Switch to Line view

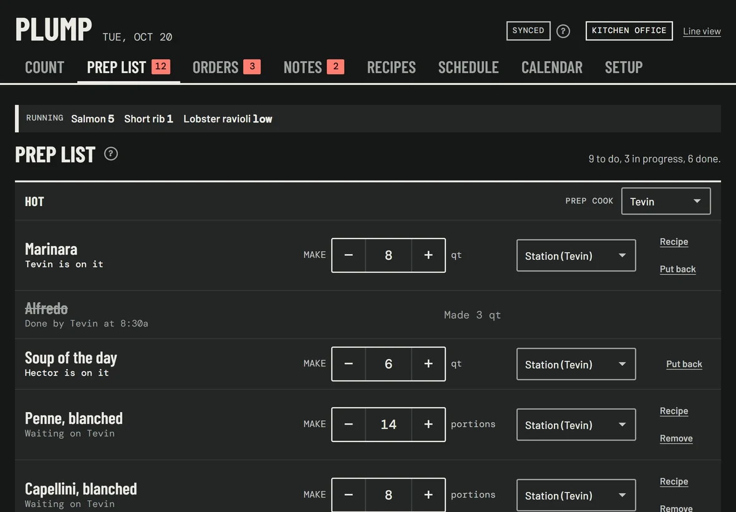(702, 31)
